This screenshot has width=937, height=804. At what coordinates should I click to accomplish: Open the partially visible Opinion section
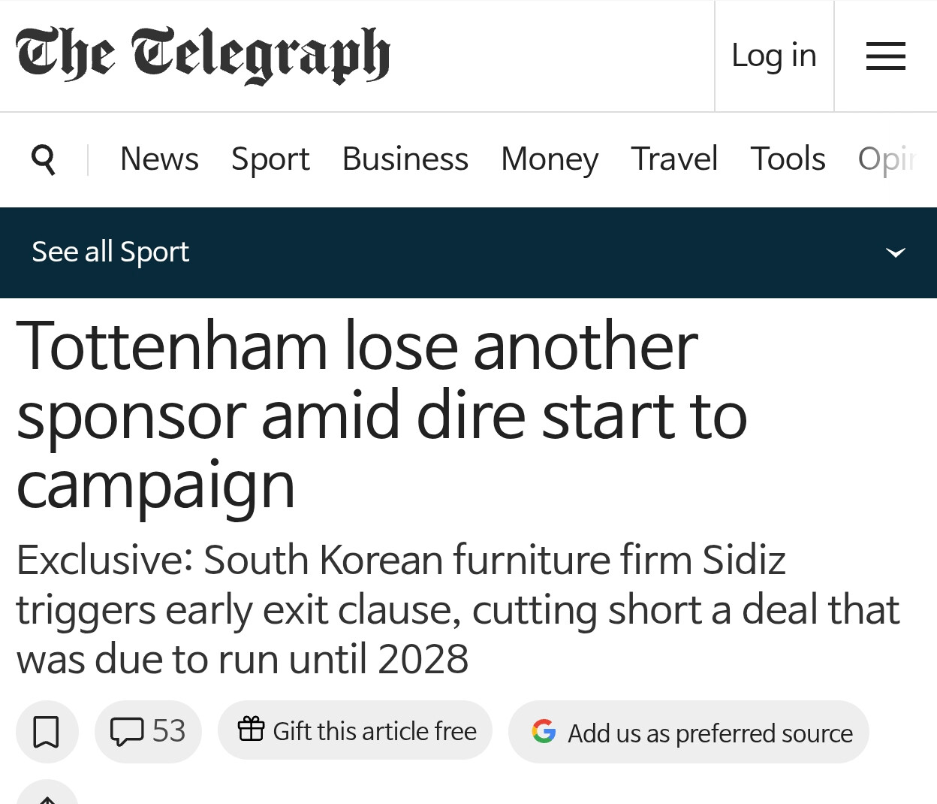889,159
